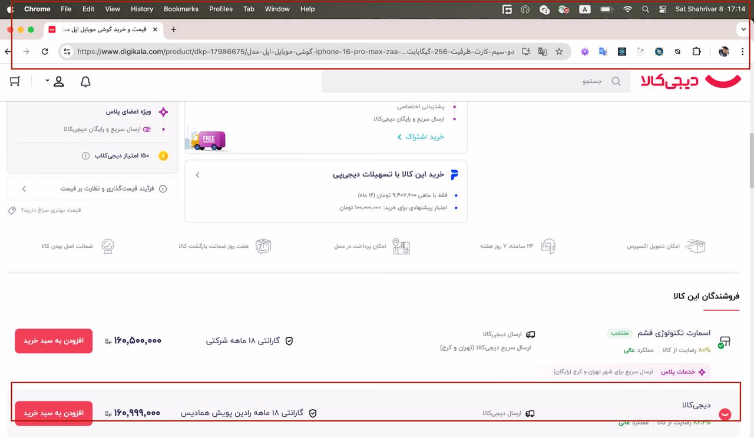Open the Chrome extensions puzzle icon

pyautogui.click(x=696, y=52)
